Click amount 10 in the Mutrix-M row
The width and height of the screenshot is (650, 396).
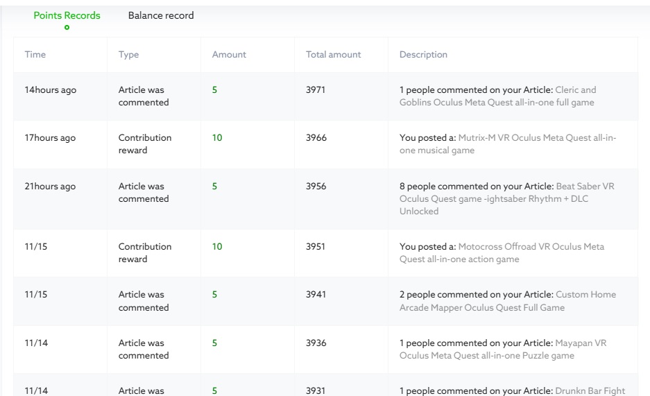pyautogui.click(x=217, y=137)
